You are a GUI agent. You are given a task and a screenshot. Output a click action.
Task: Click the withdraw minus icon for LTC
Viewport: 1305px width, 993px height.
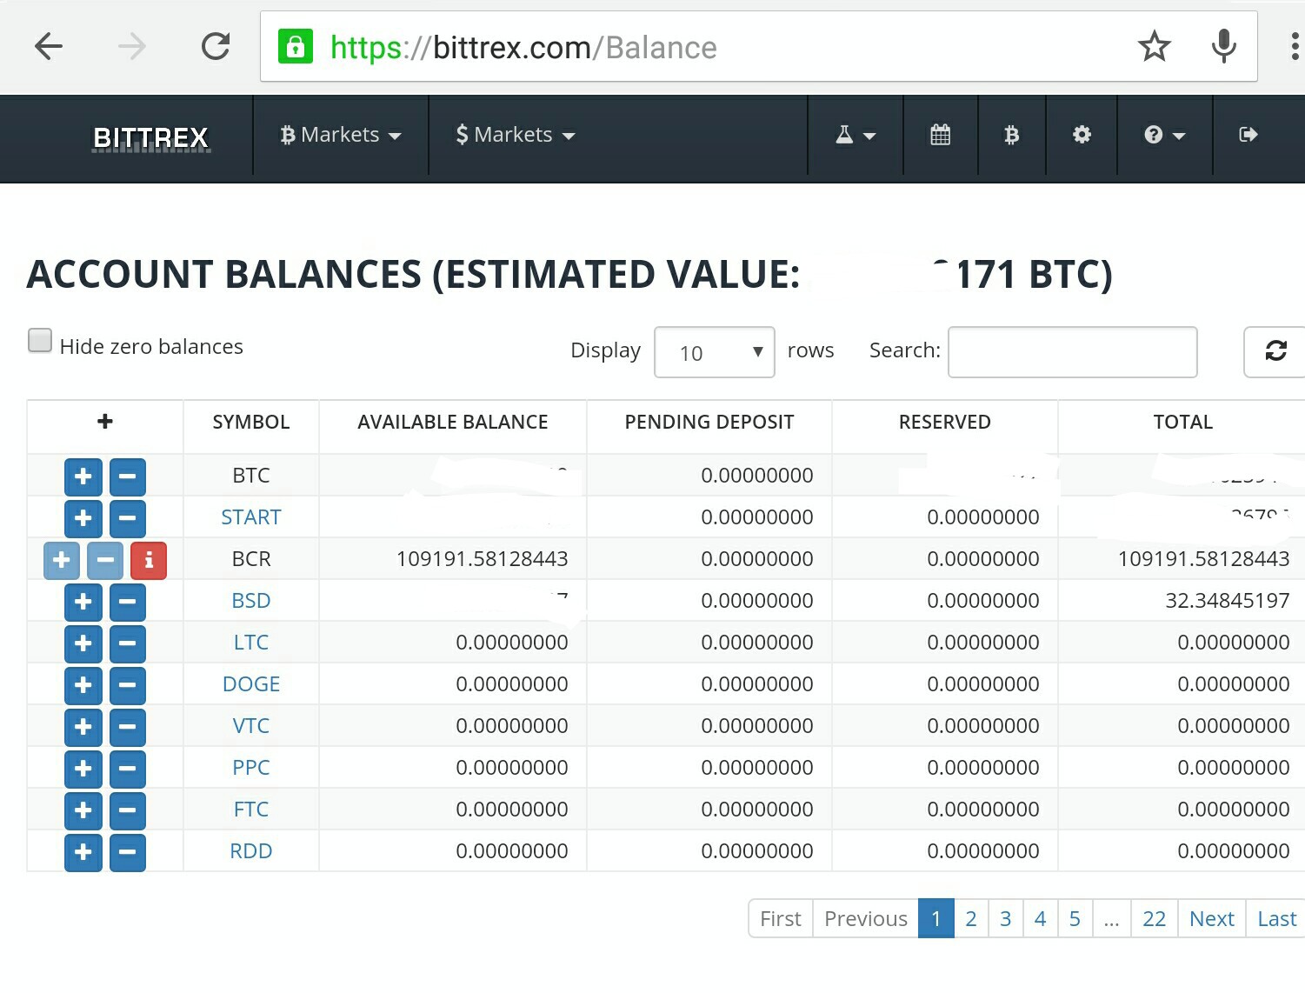[x=127, y=643]
